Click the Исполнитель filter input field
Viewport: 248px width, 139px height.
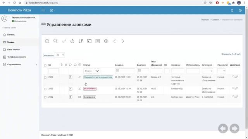click(x=193, y=71)
